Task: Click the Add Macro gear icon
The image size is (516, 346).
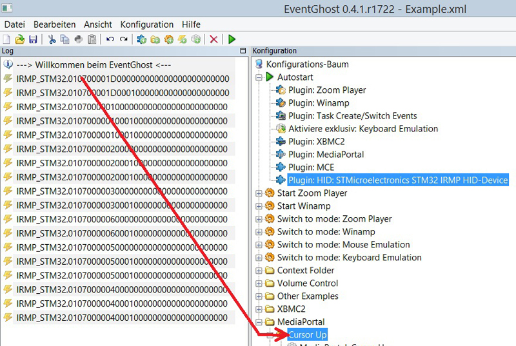Action: point(168,39)
